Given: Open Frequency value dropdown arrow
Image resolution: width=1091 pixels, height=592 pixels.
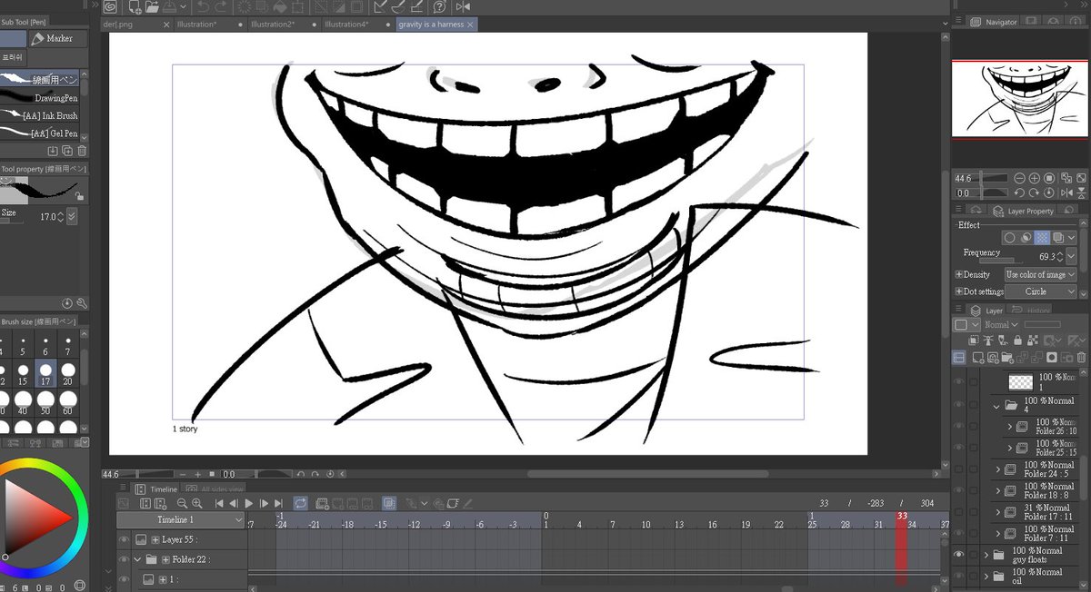Looking at the screenshot, I should point(1073,257).
